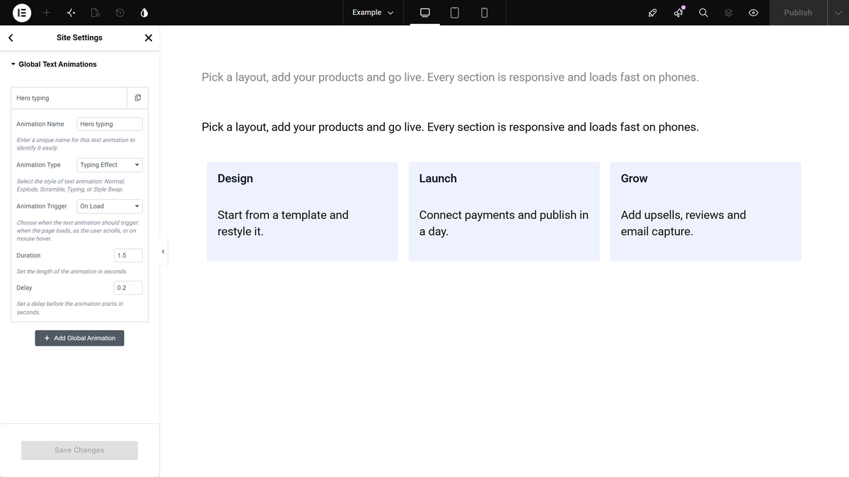Expand the Publish options arrow
Image resolution: width=849 pixels, height=477 pixels.
pos(838,13)
